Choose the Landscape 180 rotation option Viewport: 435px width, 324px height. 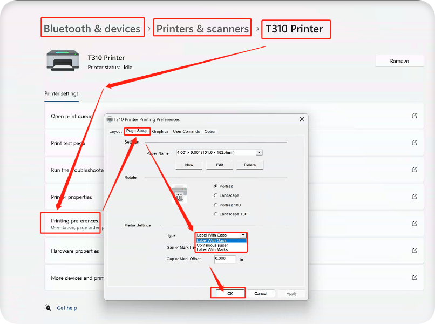tap(215, 214)
